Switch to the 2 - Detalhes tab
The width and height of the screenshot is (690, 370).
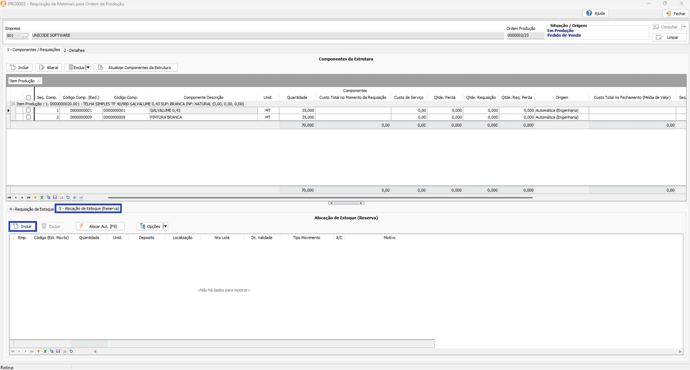point(74,50)
